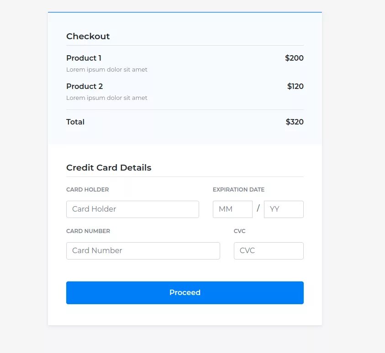This screenshot has height=353, width=385.
Task: Click into the CVC input box
Action: (269, 251)
